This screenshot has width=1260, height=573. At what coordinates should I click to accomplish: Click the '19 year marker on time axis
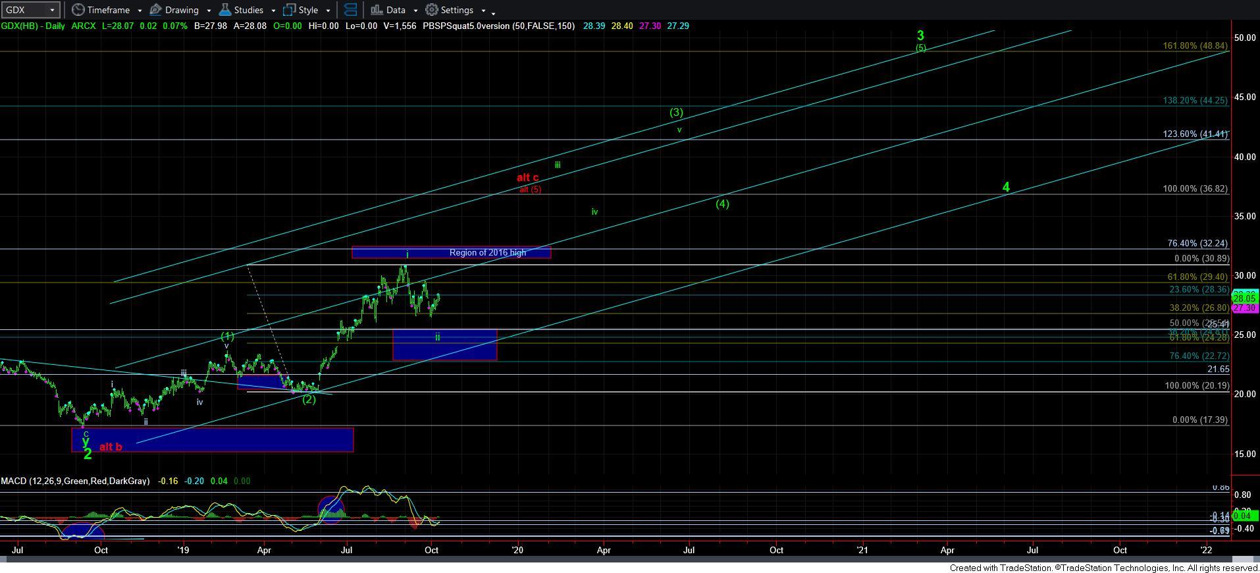click(183, 550)
